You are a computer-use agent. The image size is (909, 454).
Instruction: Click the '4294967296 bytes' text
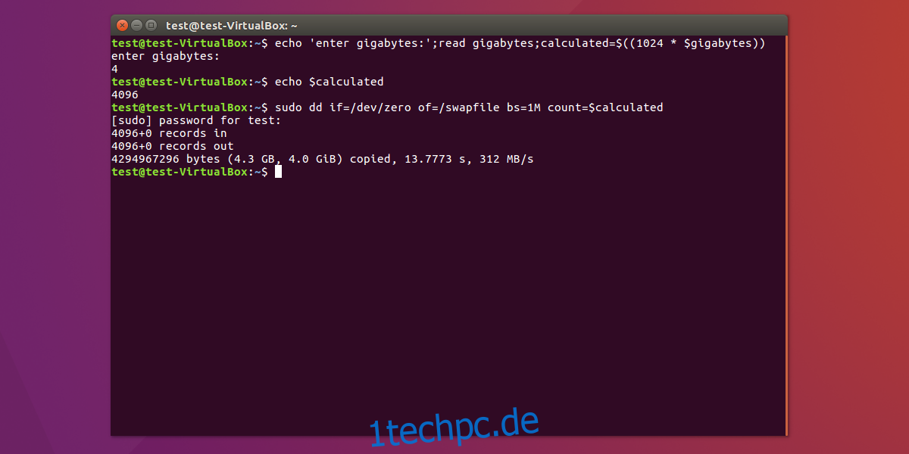click(x=165, y=159)
